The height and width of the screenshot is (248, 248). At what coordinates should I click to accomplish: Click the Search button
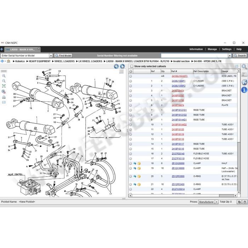(240, 56)
